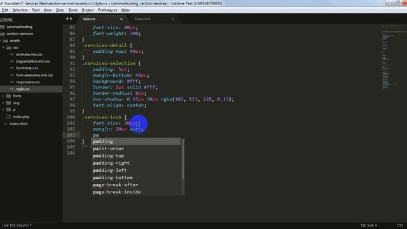This screenshot has height=229, width=407.
Task: Choose padding-right from autocomplete list
Action: [x=136, y=163]
